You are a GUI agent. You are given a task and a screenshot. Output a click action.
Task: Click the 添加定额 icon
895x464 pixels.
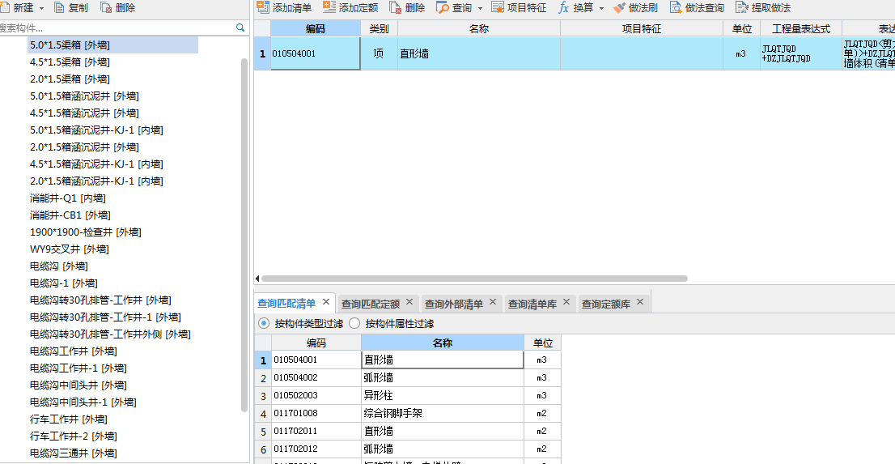pos(329,7)
